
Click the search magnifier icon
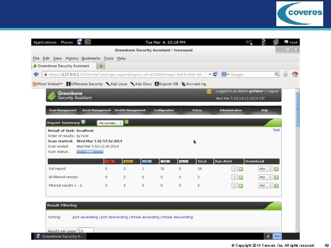pos(276,74)
